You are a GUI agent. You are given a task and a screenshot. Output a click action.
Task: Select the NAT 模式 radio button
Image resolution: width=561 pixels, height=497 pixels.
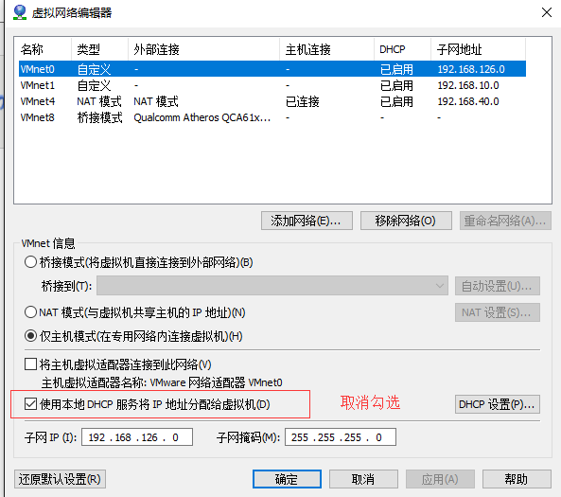31,312
